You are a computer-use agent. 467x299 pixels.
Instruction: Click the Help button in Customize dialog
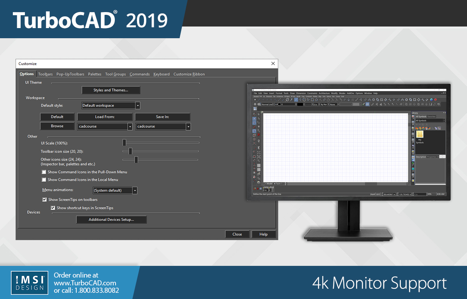coord(263,234)
